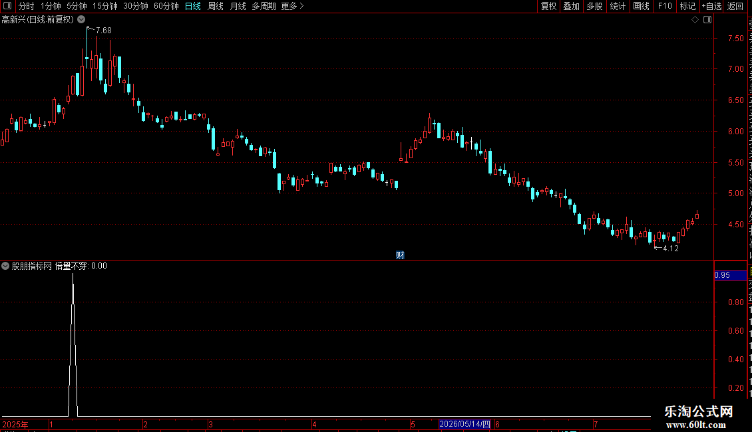Add stock with +自选 button
This screenshot has height=432, width=752.
pos(711,6)
